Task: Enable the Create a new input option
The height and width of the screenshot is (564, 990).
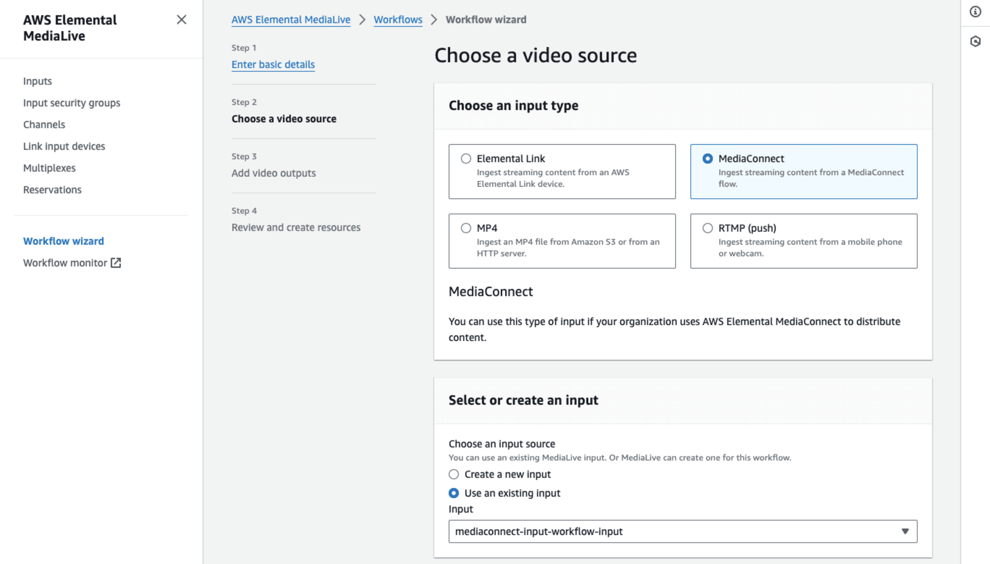Action: click(x=453, y=474)
